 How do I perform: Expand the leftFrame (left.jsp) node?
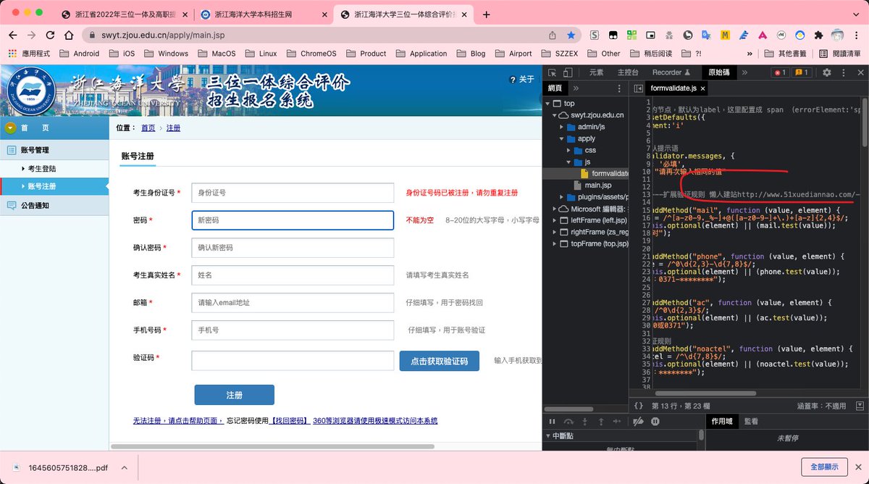(554, 220)
